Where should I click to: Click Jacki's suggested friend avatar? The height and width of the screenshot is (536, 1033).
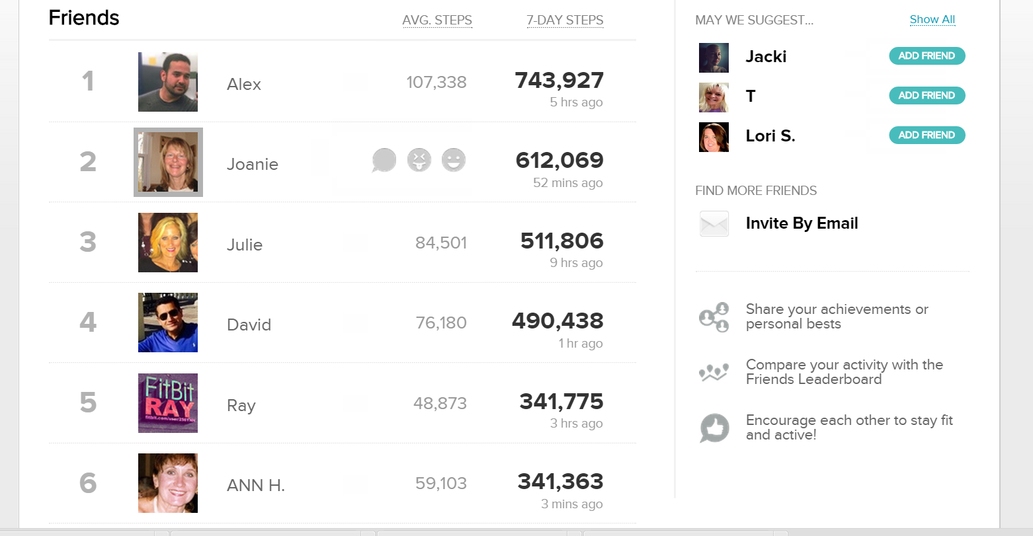click(714, 57)
